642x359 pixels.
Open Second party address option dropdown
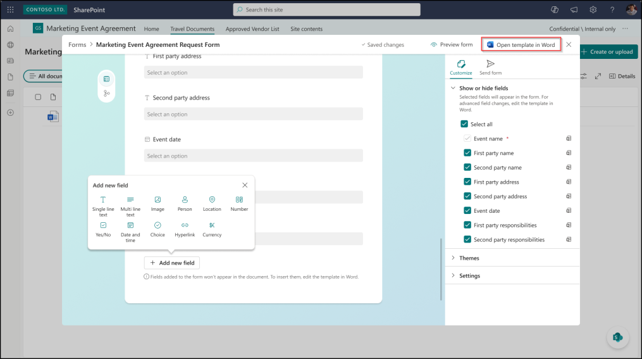pyautogui.click(x=254, y=114)
